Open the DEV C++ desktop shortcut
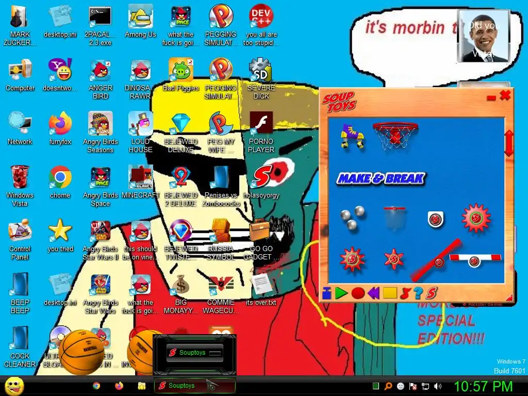Image resolution: width=528 pixels, height=396 pixels. (261, 26)
